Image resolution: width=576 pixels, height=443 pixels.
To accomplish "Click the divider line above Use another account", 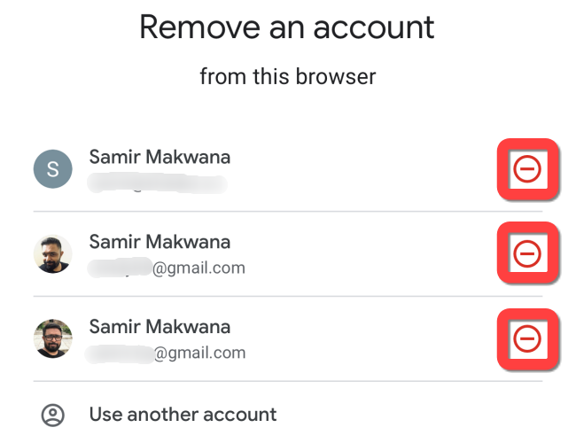I will click(x=287, y=381).
